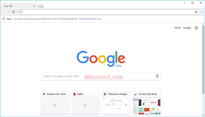Bookmark this page with the star icon
This screenshot has width=205, height=117.
pos(196,12)
